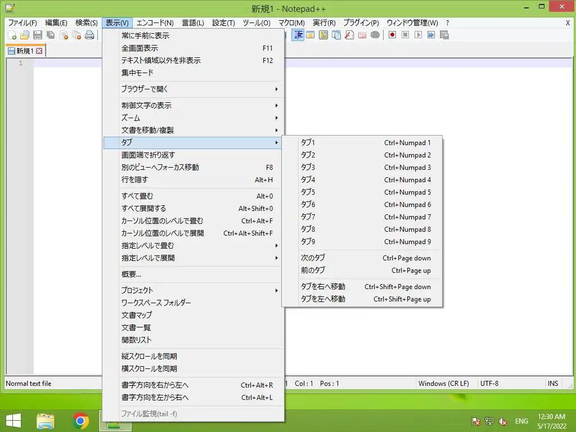The image size is (576, 432).
Task: Click the Open file toolbar icon
Action: (25, 35)
